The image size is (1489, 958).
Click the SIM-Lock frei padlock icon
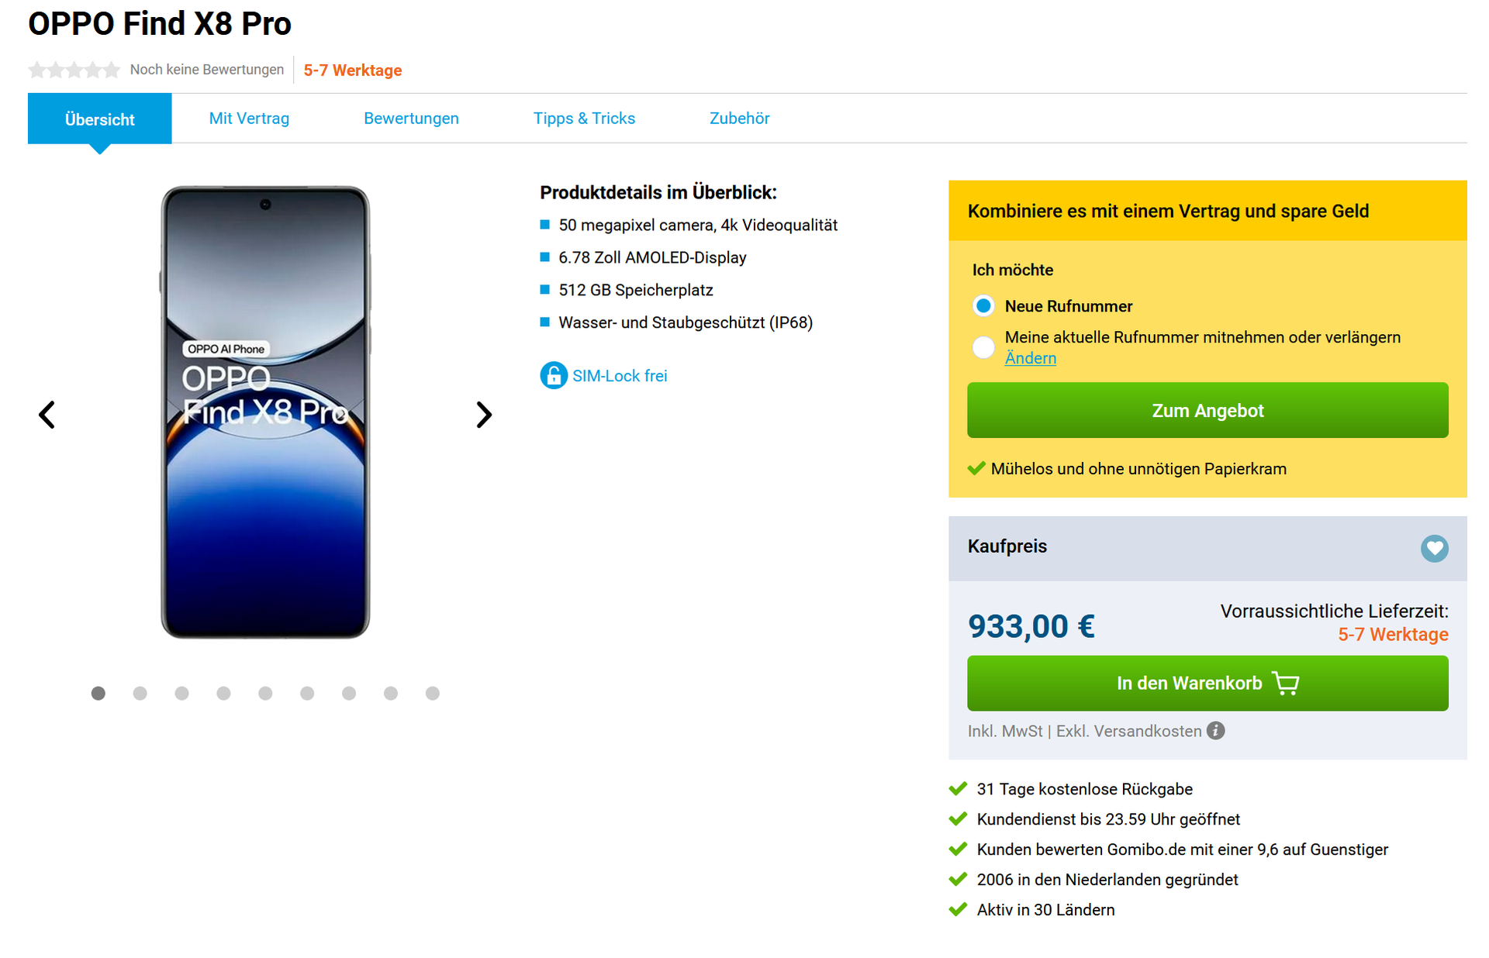click(x=553, y=375)
